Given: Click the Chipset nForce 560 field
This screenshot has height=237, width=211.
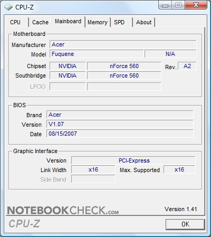Looking at the screenshot, I should pyautogui.click(x=124, y=66).
